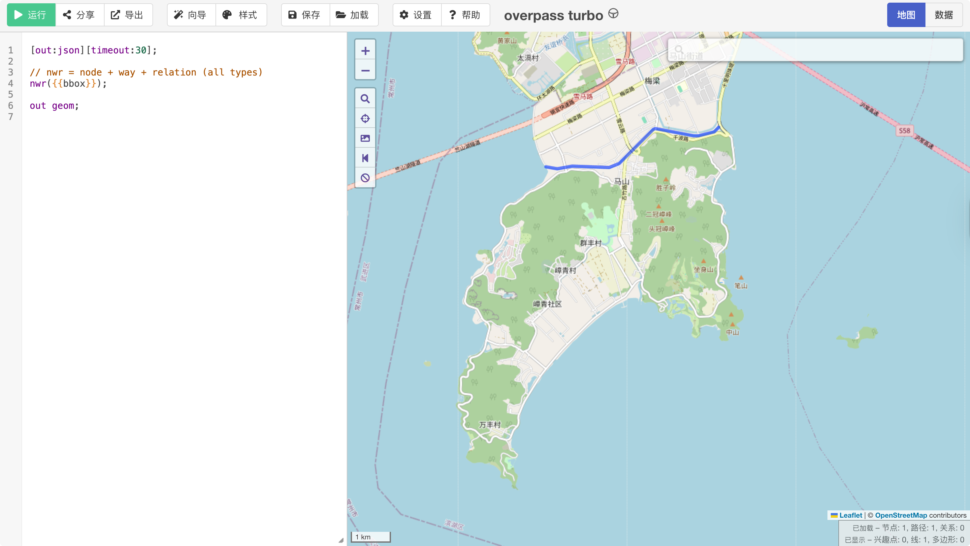Open the 样式 style editor
Viewport: 970px width, 546px height.
[x=241, y=15]
